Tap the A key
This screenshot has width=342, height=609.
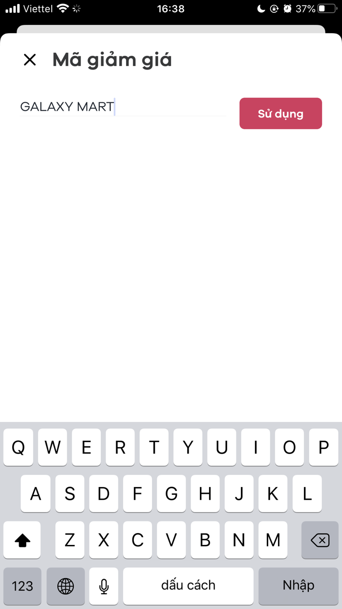tap(36, 493)
